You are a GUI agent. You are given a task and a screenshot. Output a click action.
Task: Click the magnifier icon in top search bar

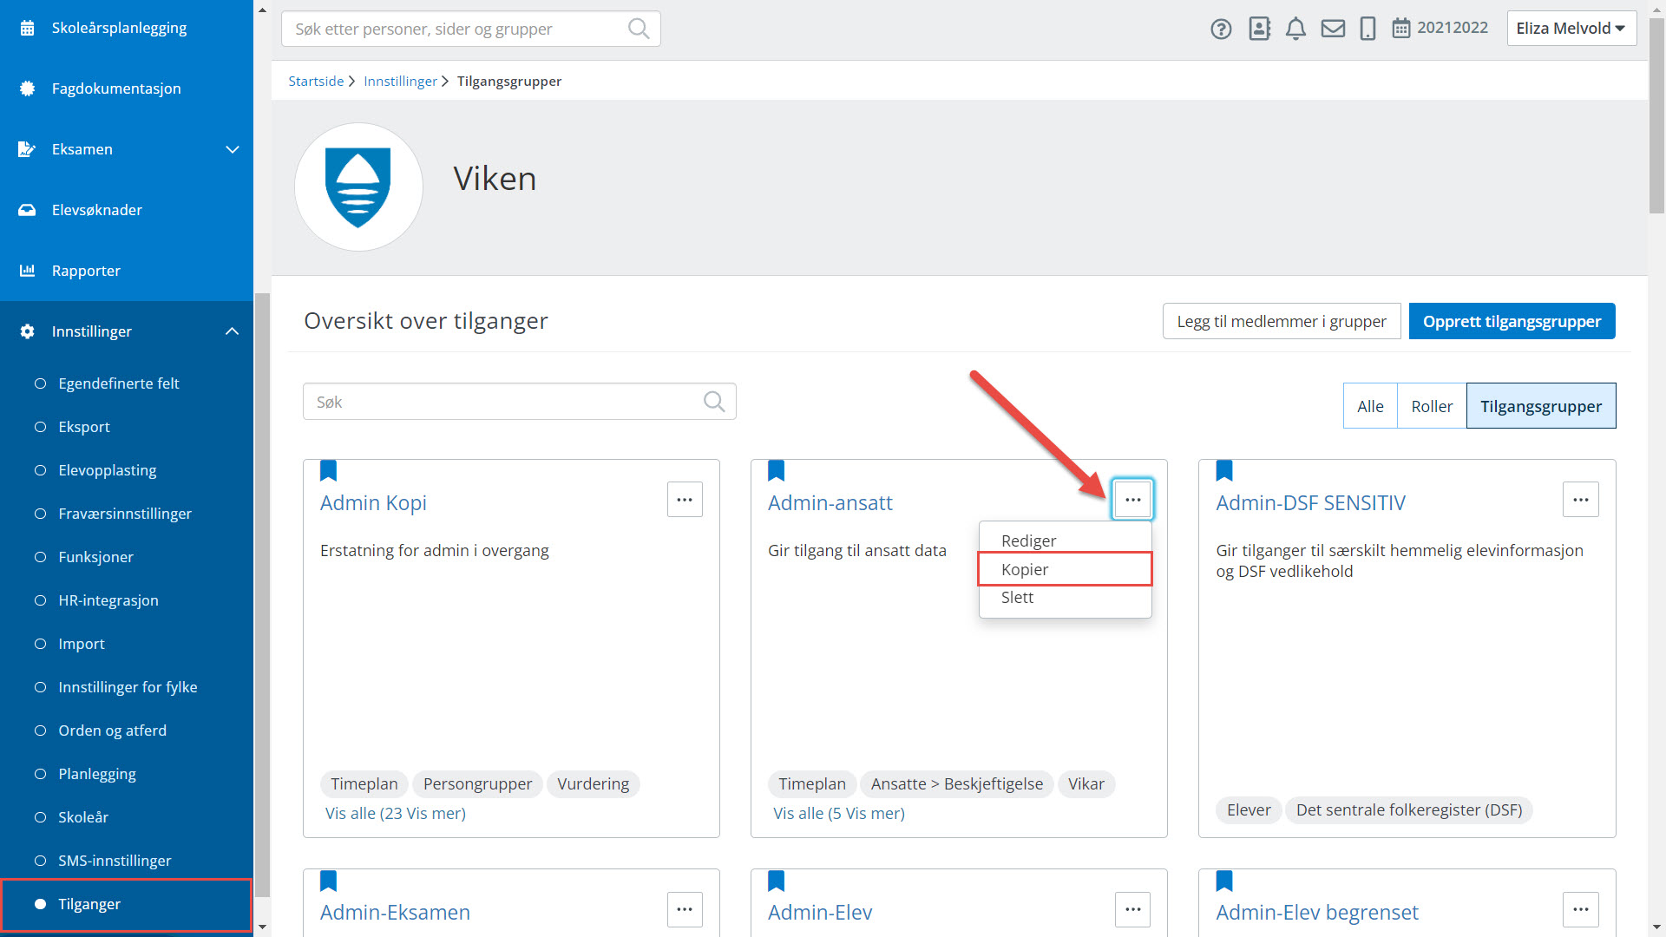(639, 29)
